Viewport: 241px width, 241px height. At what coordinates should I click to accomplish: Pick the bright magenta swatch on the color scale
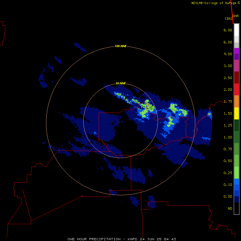coord(236,51)
